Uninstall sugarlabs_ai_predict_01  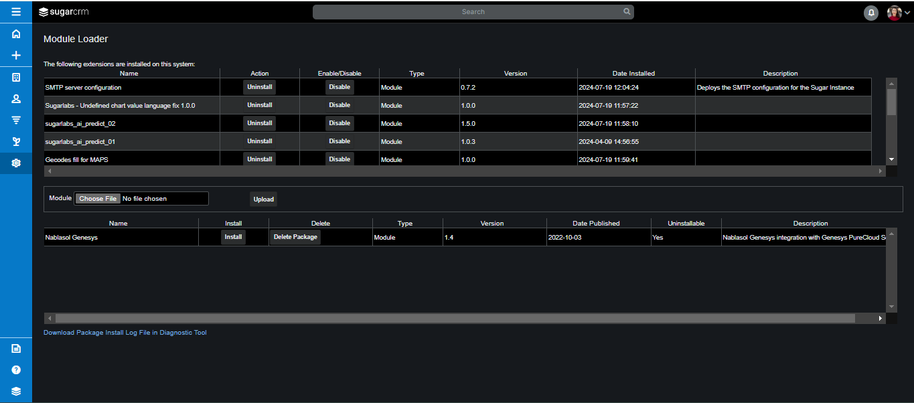(260, 141)
